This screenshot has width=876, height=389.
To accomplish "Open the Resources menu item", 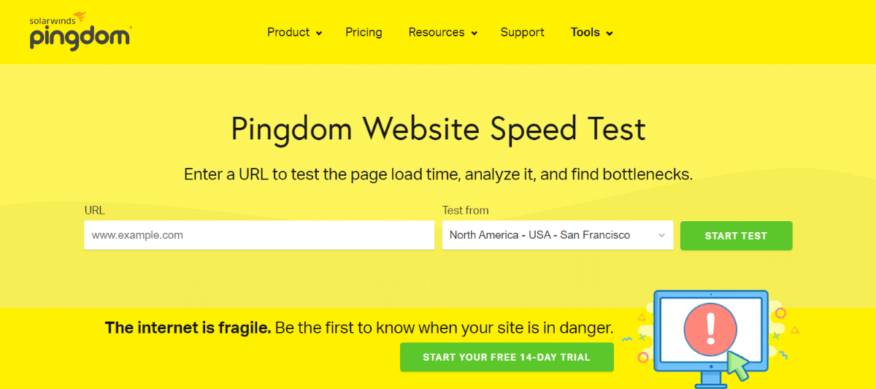I will pyautogui.click(x=437, y=32).
